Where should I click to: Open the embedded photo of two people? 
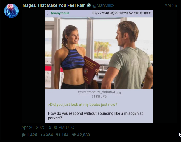tap(99, 53)
